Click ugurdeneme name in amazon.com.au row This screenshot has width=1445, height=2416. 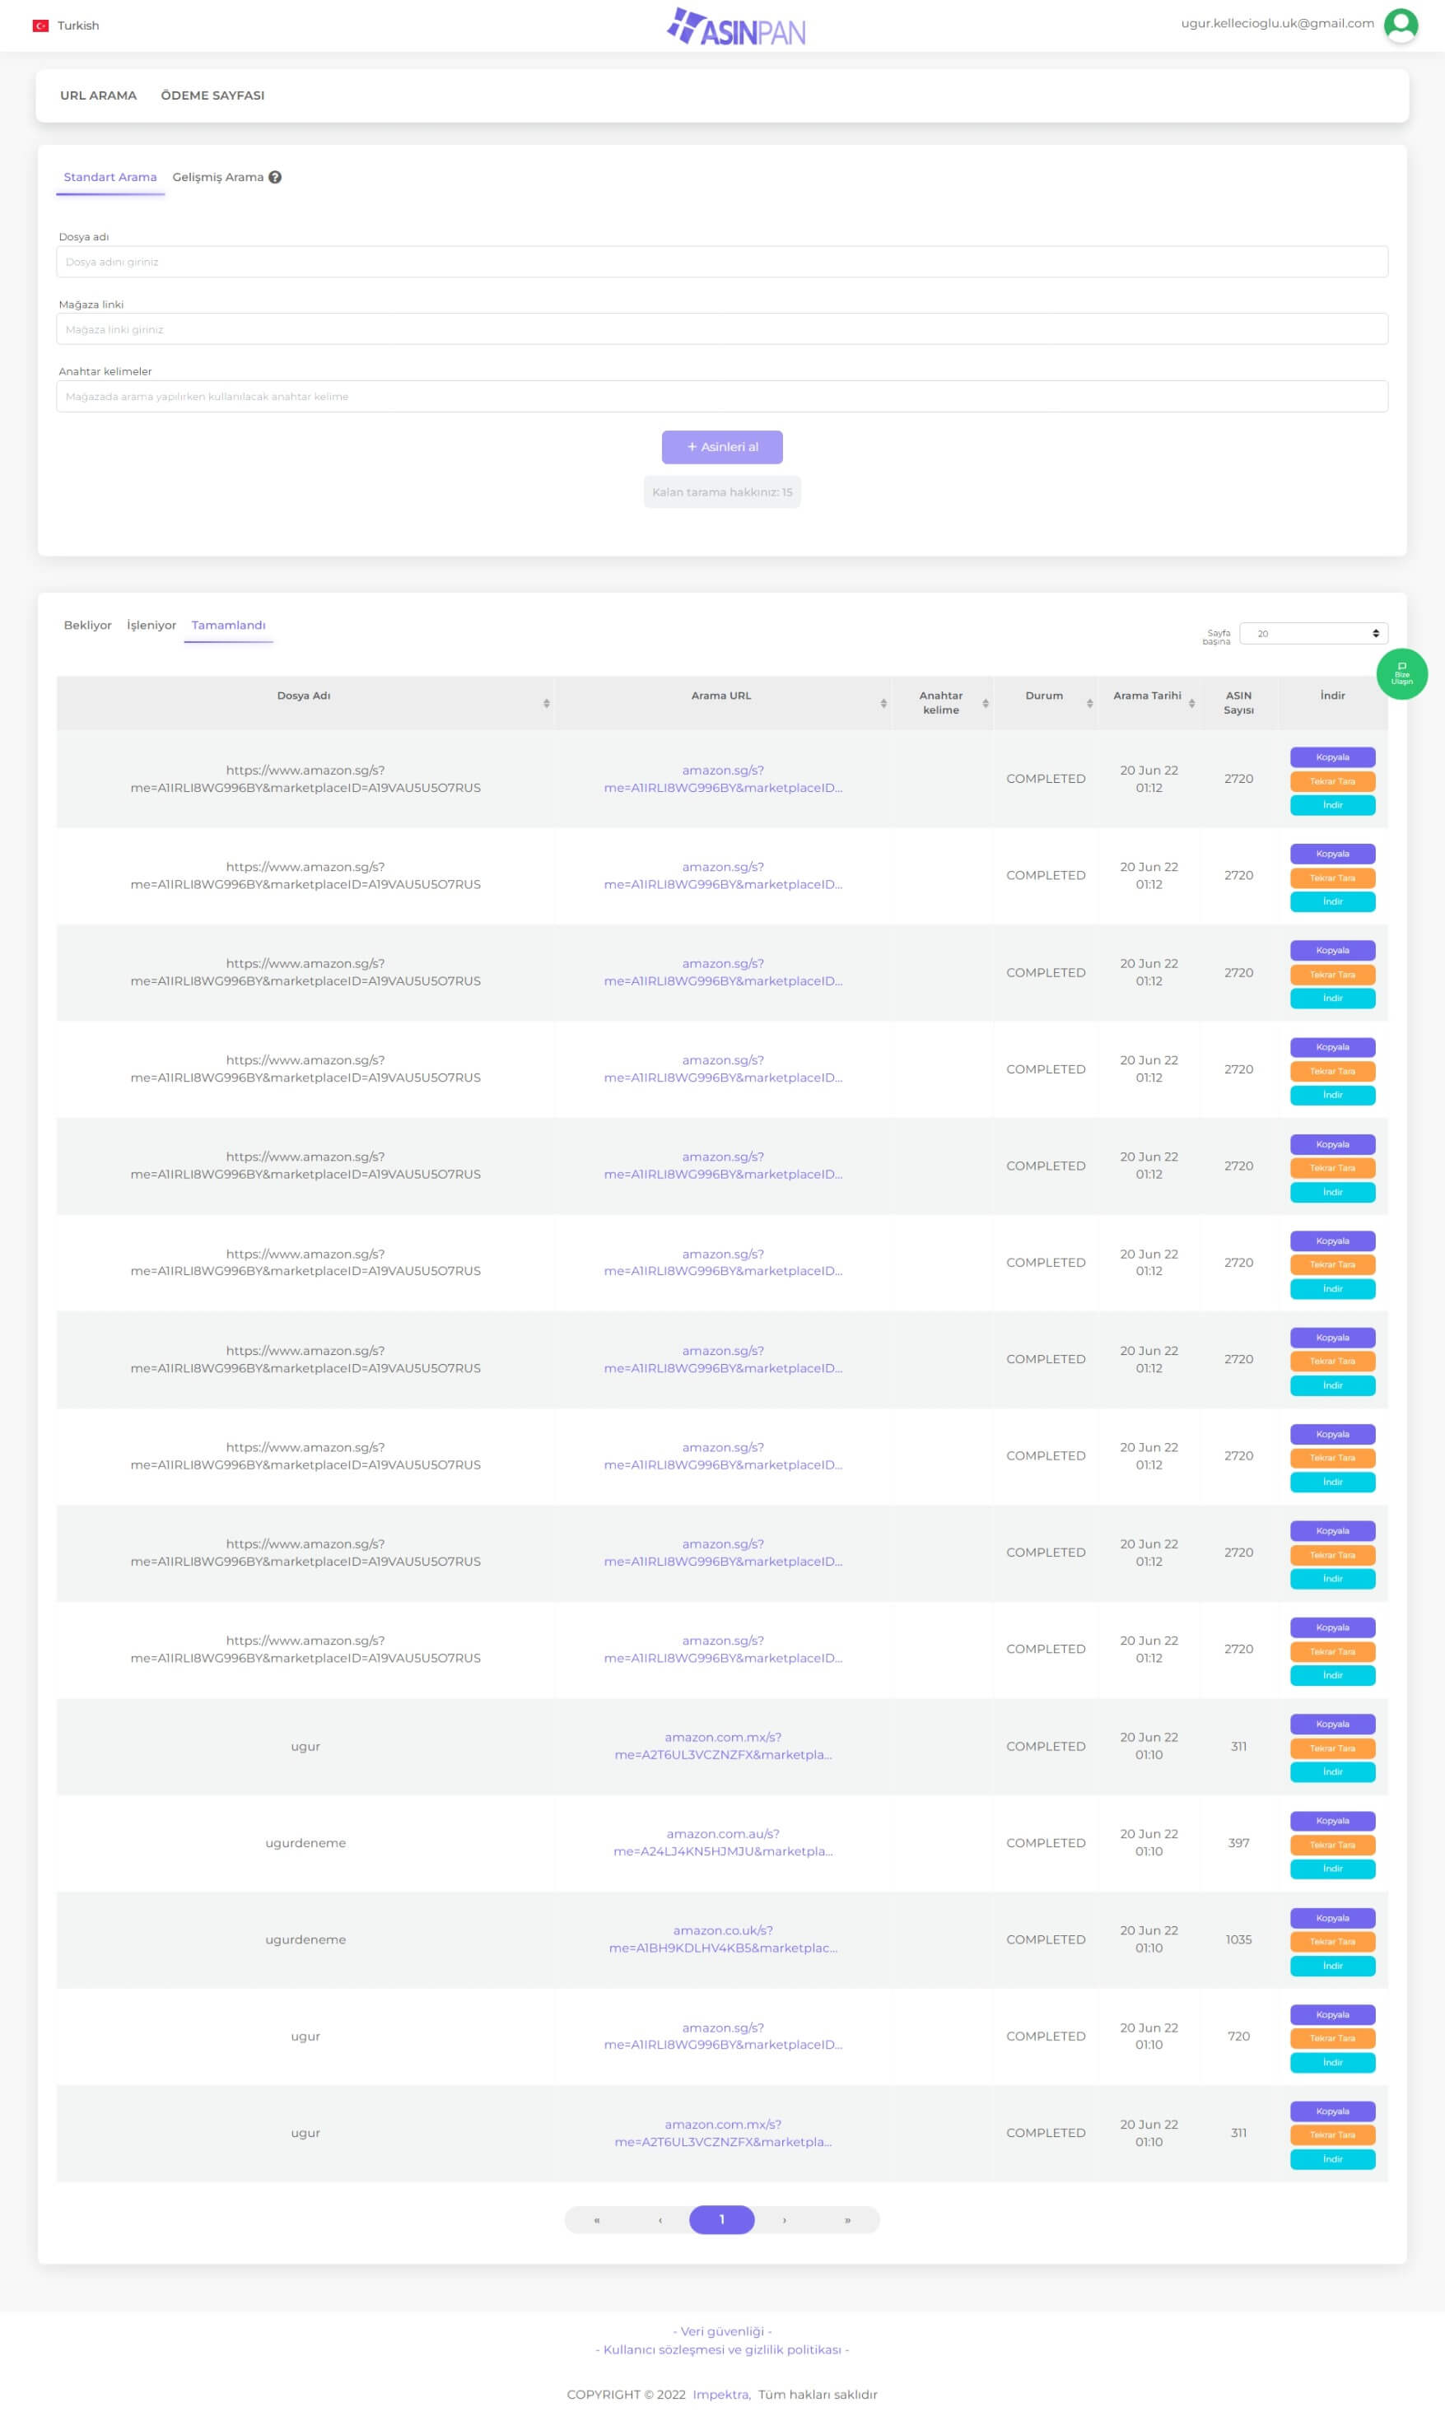coord(305,1844)
